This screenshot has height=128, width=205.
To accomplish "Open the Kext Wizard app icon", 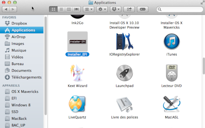I will coord(77,73).
